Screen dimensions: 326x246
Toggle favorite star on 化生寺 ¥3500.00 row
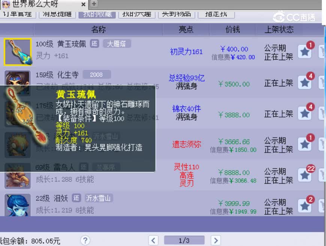305,82
